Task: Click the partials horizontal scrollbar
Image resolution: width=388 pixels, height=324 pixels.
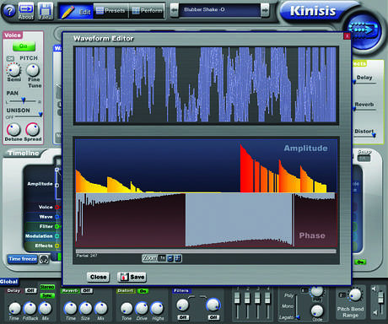Action: coord(206,251)
